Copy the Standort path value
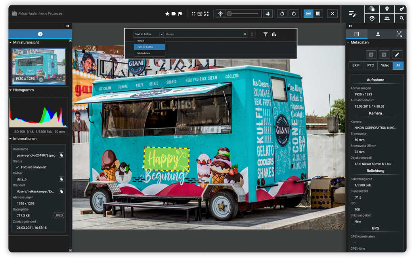The height and width of the screenshot is (258, 415). 61,191
